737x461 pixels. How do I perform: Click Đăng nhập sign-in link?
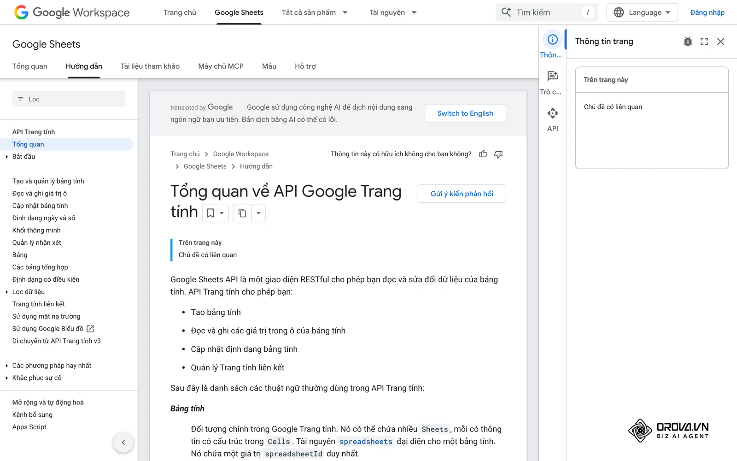(707, 12)
